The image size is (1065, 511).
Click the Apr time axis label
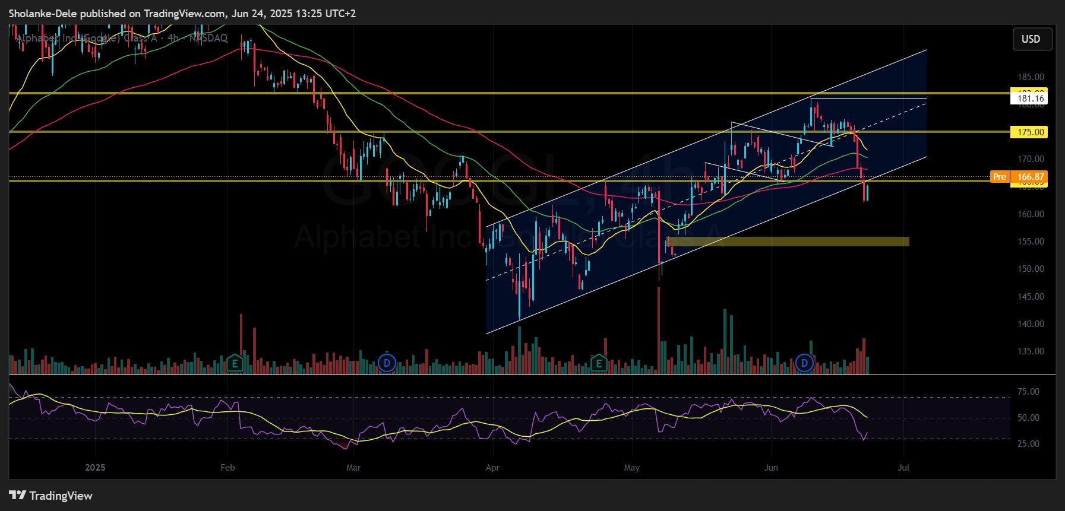coord(492,468)
